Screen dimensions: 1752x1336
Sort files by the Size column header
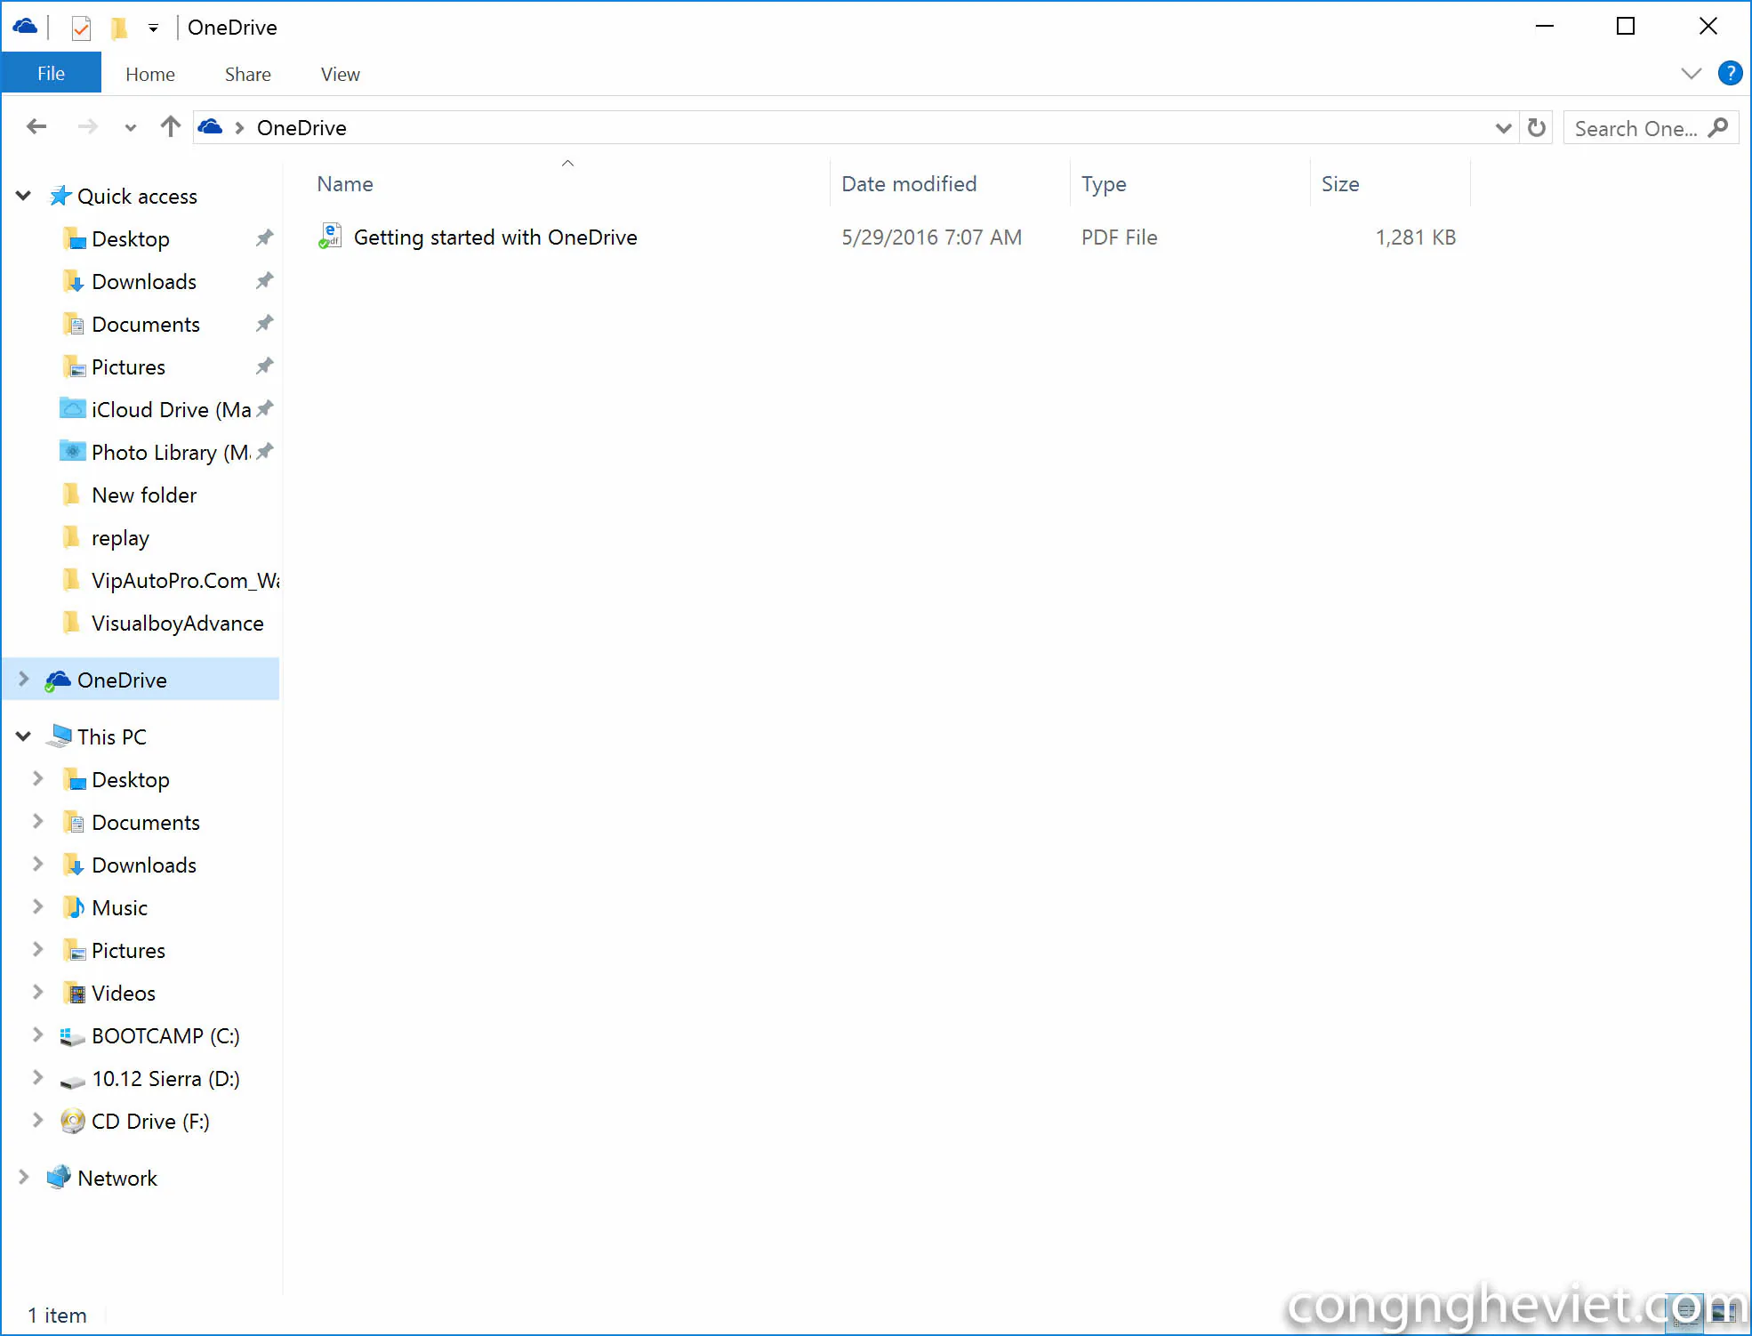pos(1340,184)
